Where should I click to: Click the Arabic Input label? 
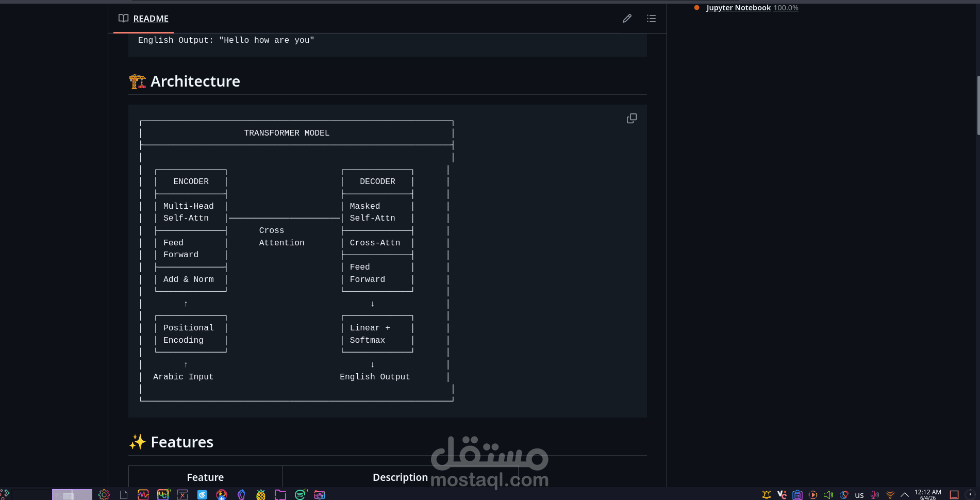click(183, 377)
